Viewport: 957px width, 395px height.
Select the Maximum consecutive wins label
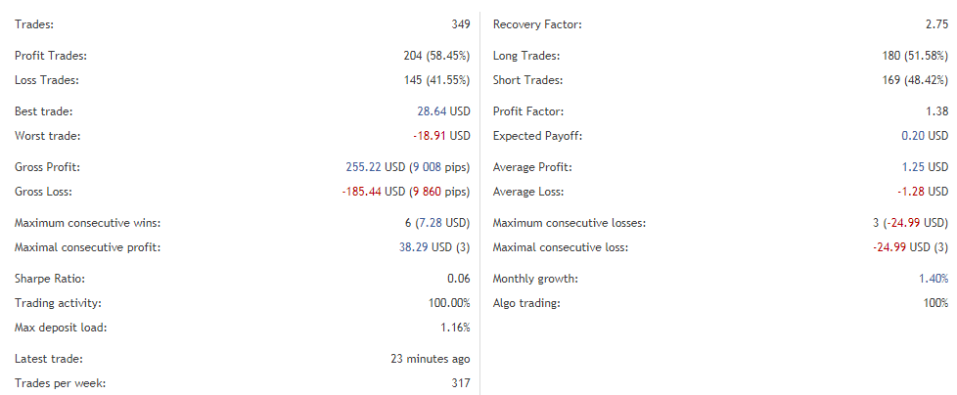pyautogui.click(x=88, y=223)
